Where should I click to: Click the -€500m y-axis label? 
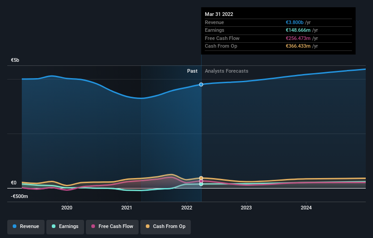pos(19,196)
